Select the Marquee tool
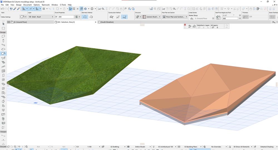Screen dimensions: 278x150 (3, 28)
